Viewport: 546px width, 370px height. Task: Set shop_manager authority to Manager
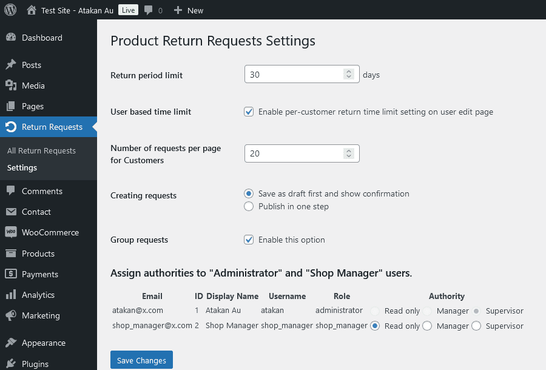[x=427, y=326]
